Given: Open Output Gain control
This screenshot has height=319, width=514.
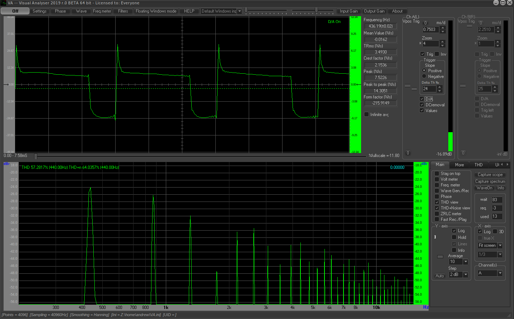Looking at the screenshot, I should tap(374, 11).
